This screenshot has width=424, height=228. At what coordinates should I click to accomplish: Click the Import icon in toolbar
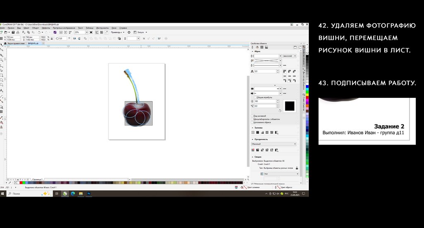pyautogui.click(x=60, y=32)
